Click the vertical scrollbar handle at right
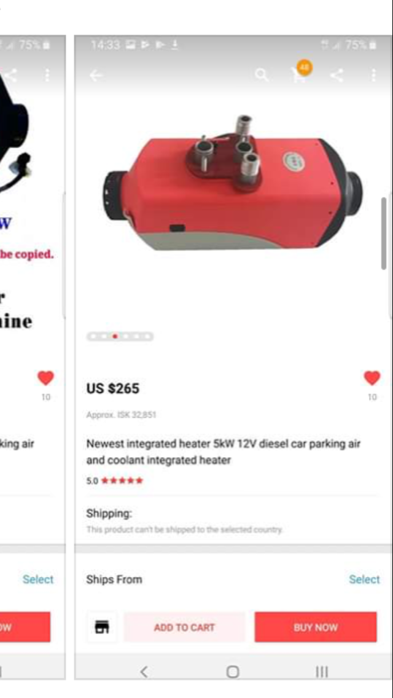 point(384,233)
